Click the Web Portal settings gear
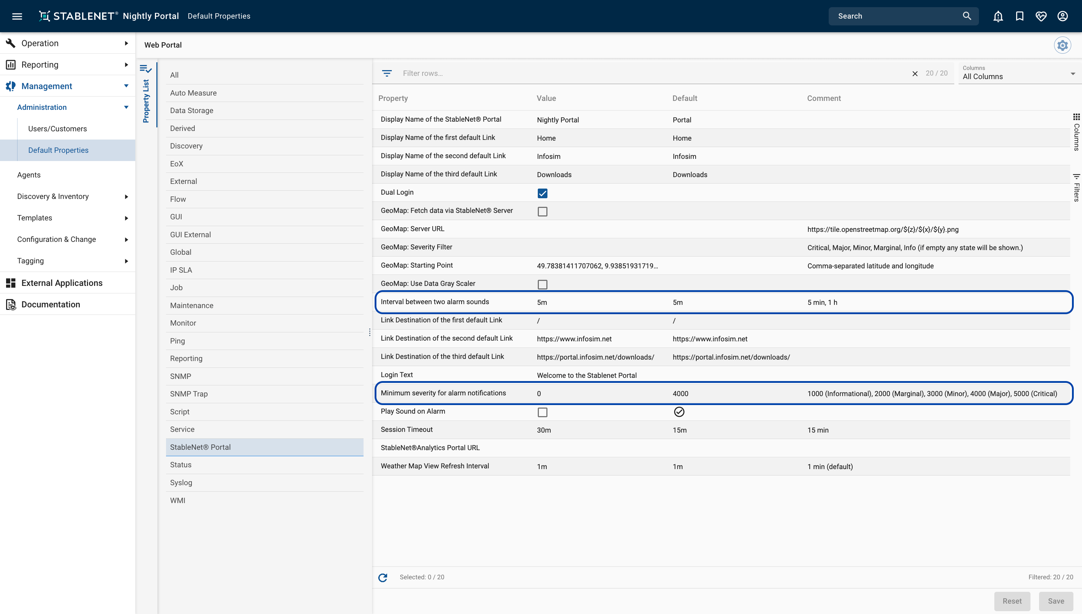 (x=1063, y=45)
